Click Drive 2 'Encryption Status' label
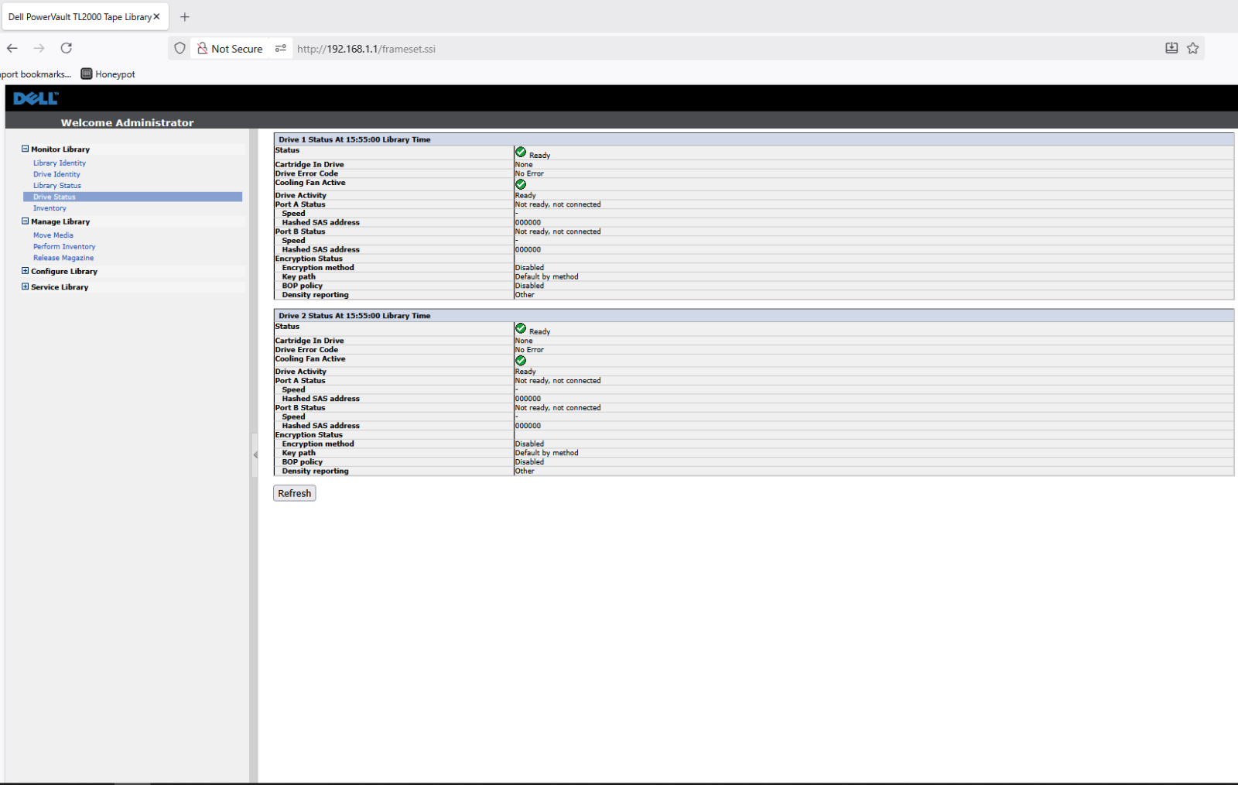Image resolution: width=1238 pixels, height=785 pixels. pos(309,435)
